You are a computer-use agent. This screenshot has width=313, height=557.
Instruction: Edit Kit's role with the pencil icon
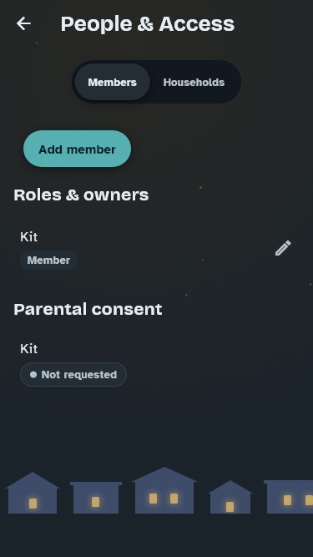click(x=283, y=248)
